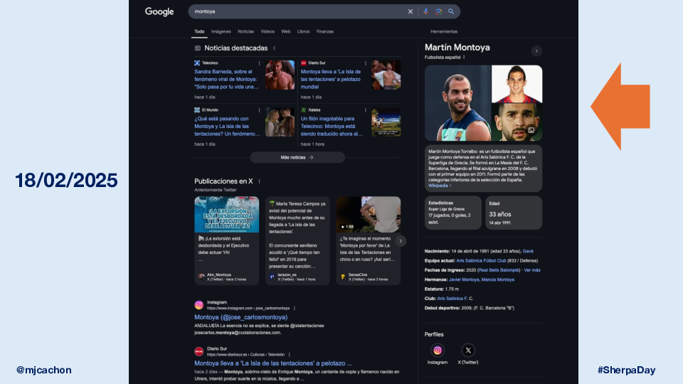Open the larazon_es María Teresa Campos post

(297, 240)
